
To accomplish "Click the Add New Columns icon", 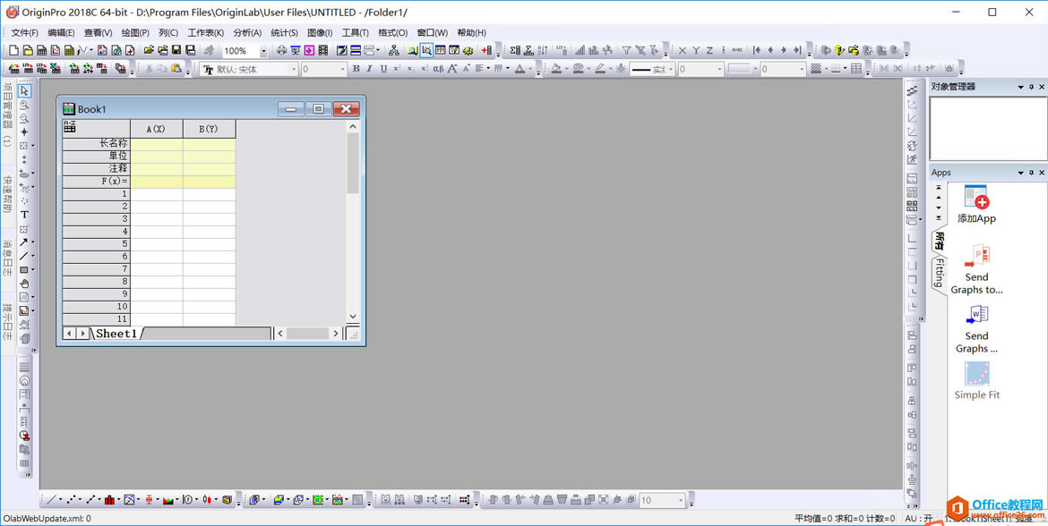I will click(x=487, y=50).
